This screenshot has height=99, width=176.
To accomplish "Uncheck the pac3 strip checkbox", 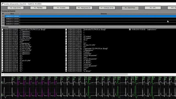I will click(x=66, y=57).
